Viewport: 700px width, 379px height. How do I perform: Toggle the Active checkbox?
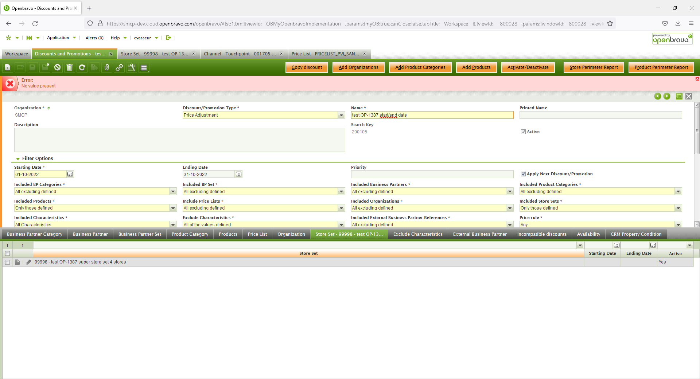[523, 132]
